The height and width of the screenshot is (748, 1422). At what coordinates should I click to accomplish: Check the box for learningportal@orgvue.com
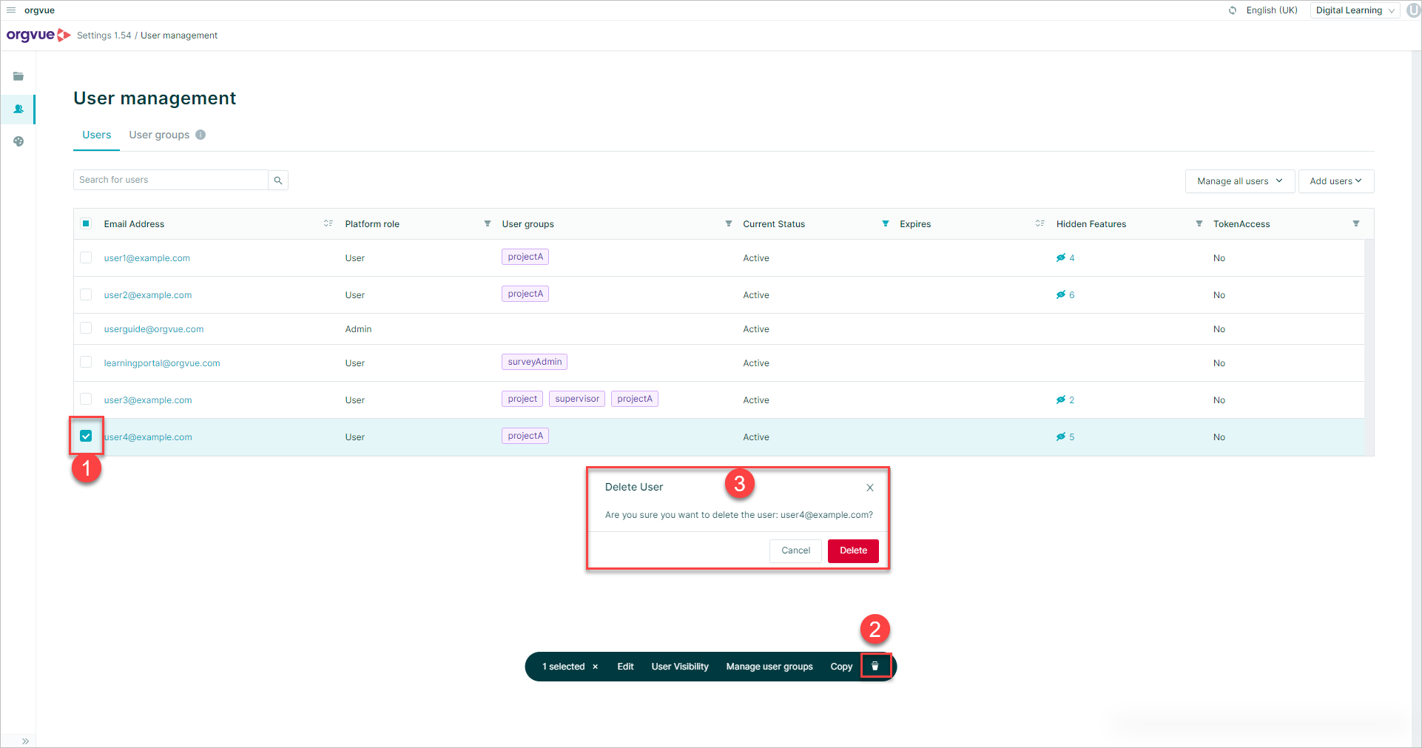pos(86,362)
